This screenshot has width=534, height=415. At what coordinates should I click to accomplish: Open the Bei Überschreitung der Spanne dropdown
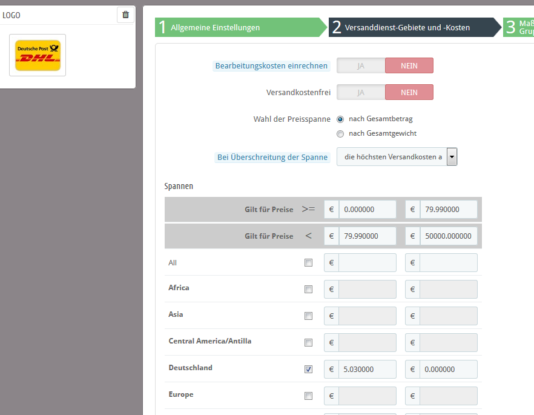click(x=397, y=158)
